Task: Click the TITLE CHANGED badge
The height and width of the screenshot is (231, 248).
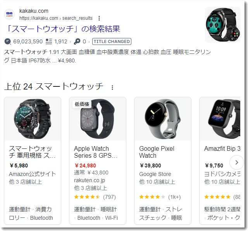Action: (112, 41)
